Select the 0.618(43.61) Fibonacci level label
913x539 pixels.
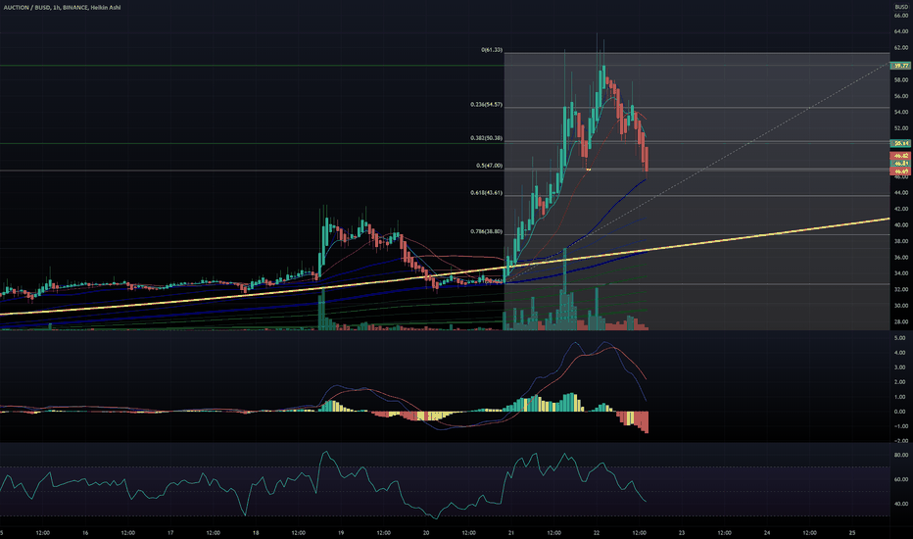point(486,193)
